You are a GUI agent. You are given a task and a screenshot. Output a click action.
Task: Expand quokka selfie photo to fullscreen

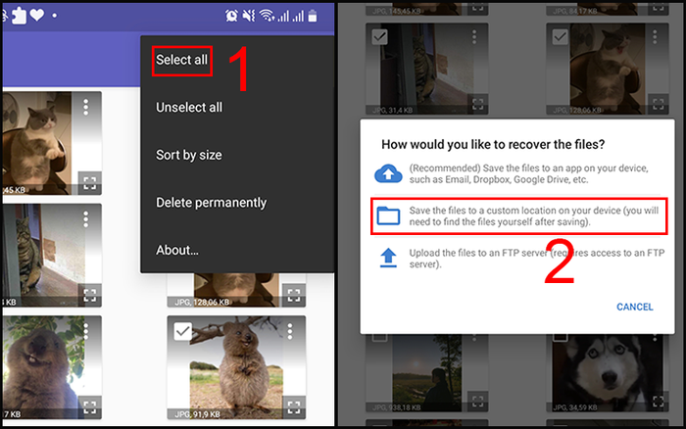pyautogui.click(x=90, y=407)
